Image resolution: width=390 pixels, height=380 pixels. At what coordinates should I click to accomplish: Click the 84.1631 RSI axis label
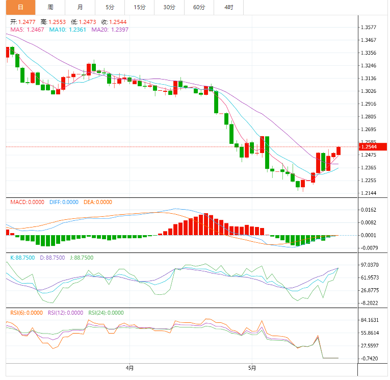tap(370, 320)
